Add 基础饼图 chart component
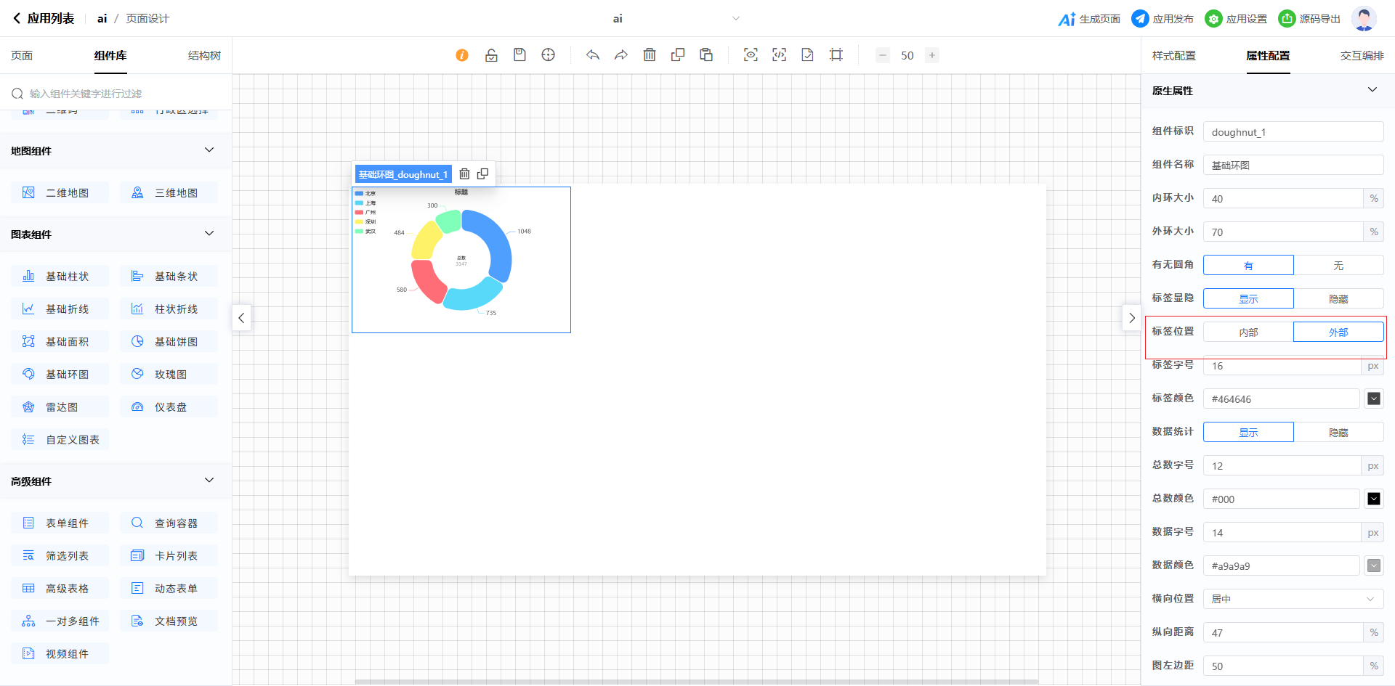The height and width of the screenshot is (686, 1395). click(169, 342)
